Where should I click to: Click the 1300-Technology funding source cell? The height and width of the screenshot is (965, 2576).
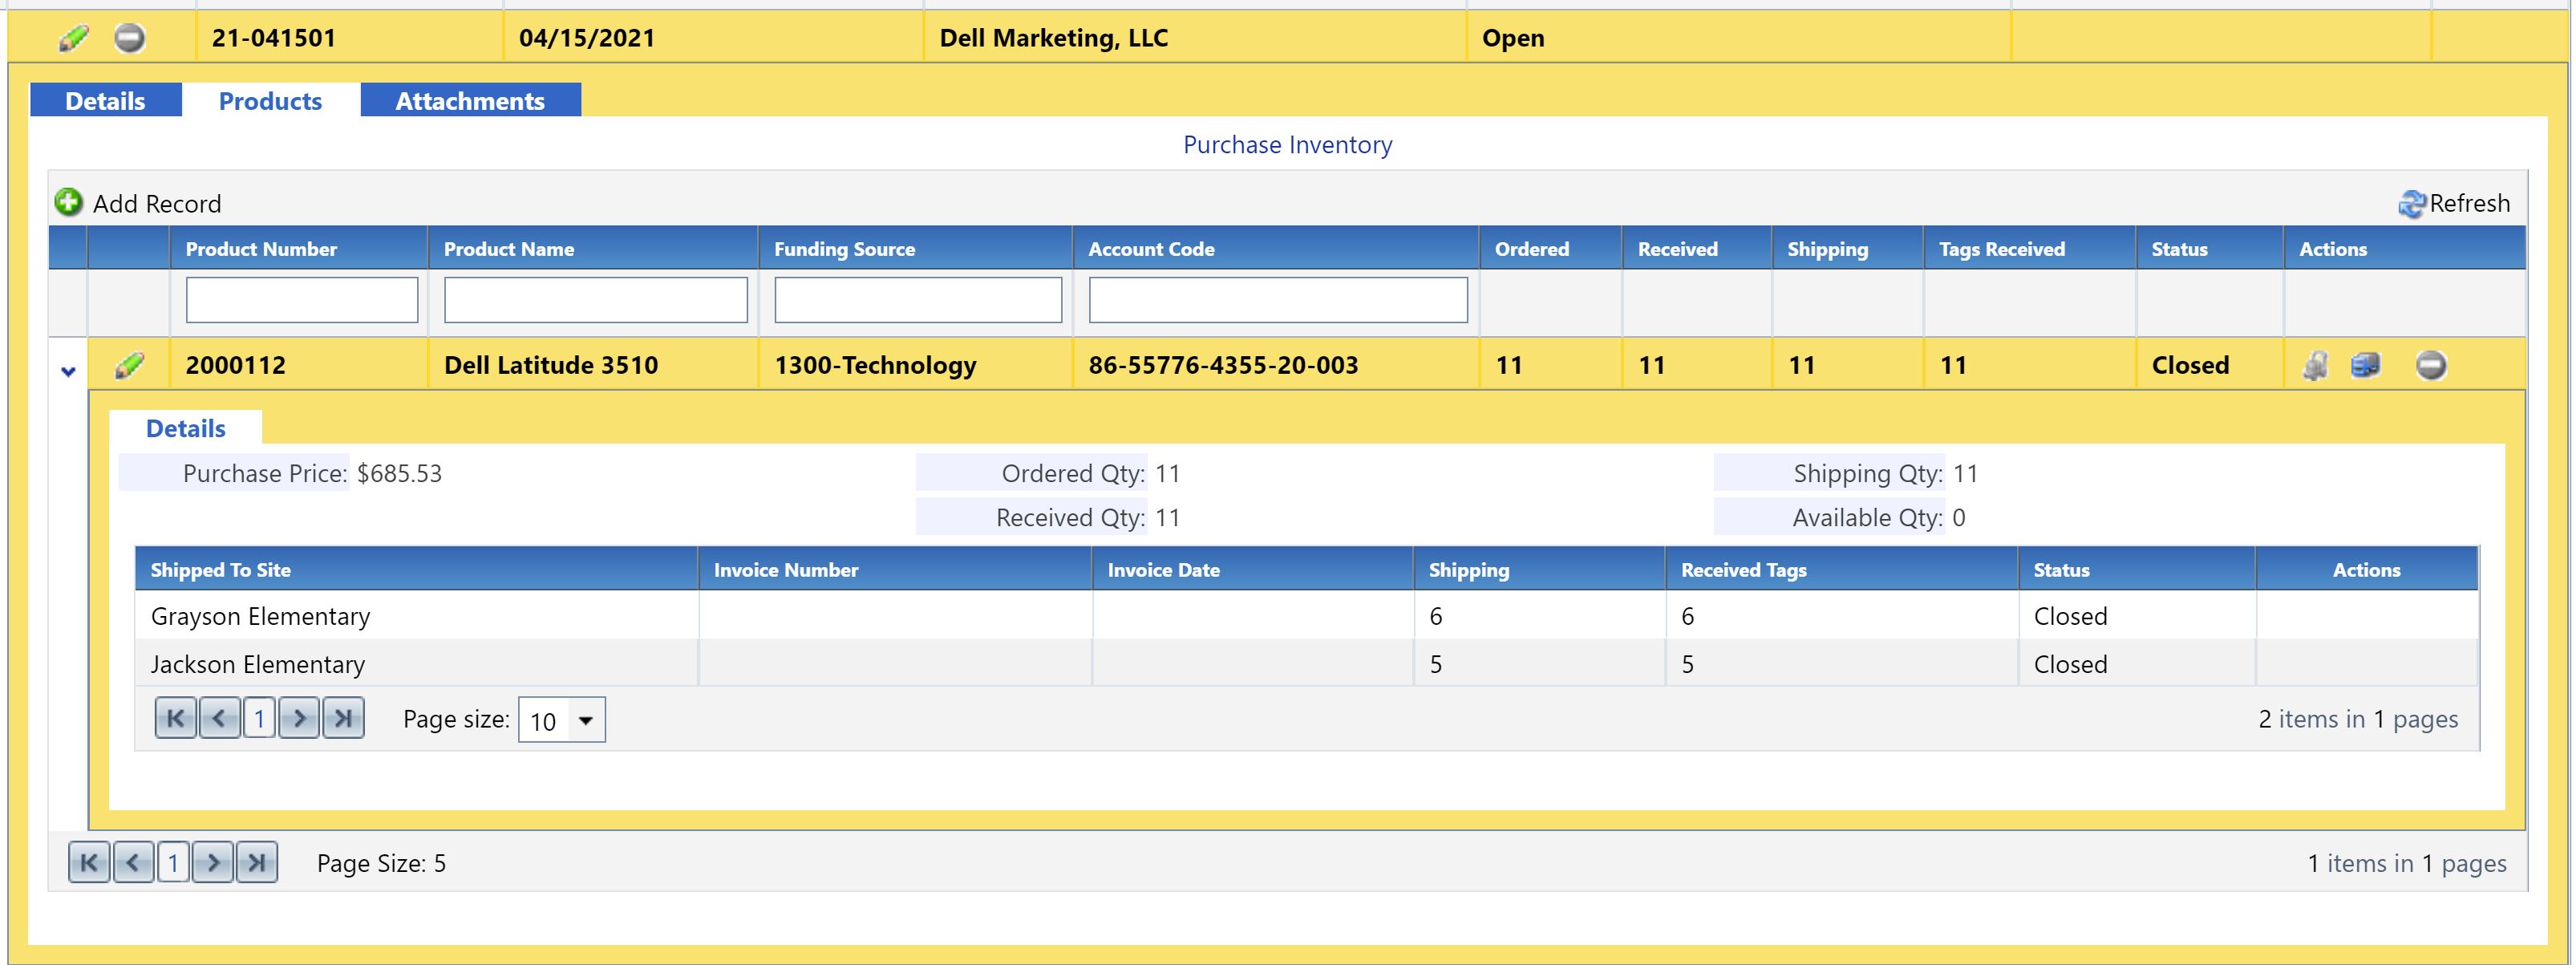[x=875, y=365]
